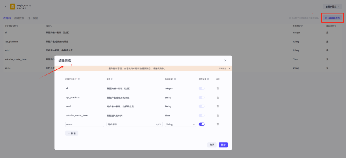The image size is (346, 158).
Task: Click info icon beside background table 数据类型 header
Action: point(301,26)
